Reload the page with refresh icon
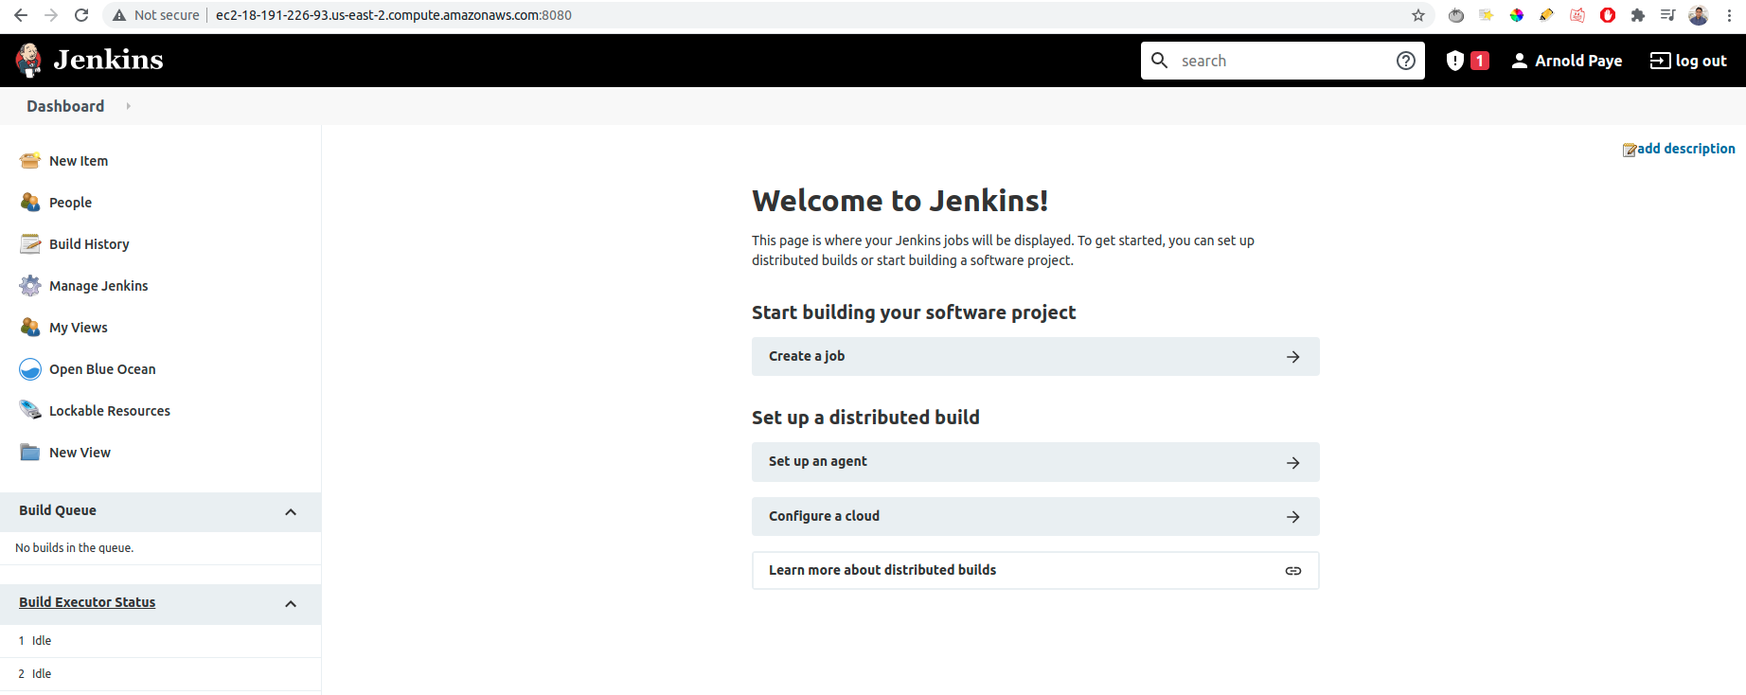This screenshot has height=695, width=1746. click(x=81, y=15)
